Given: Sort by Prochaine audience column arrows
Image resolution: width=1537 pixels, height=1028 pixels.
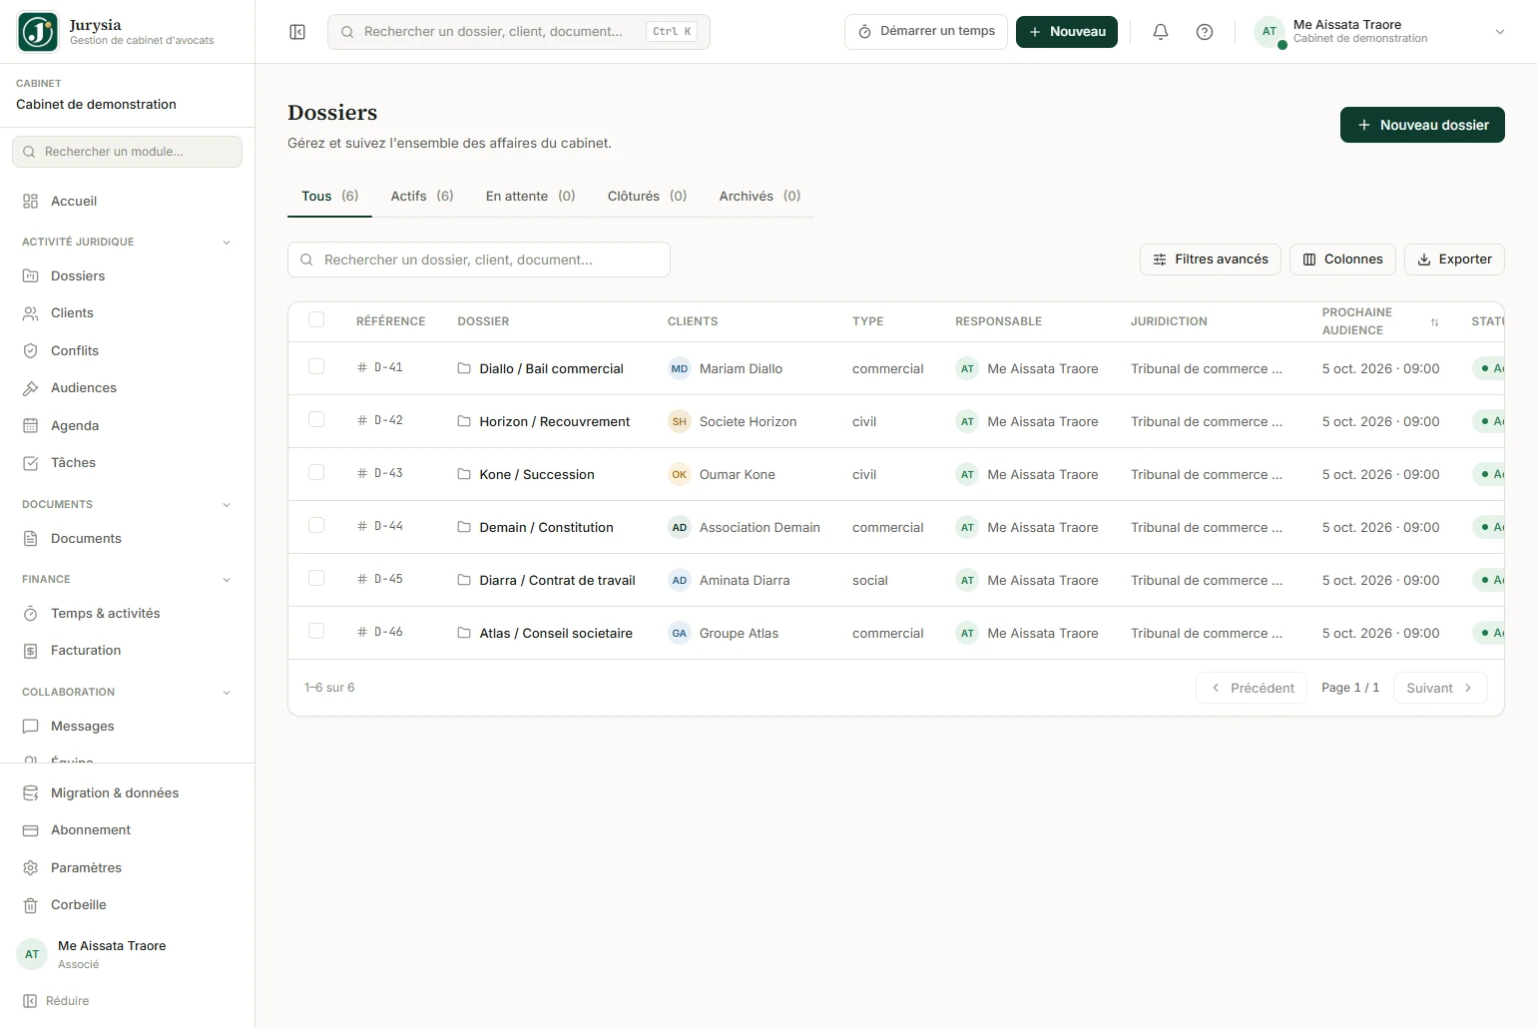Looking at the screenshot, I should pos(1434,322).
